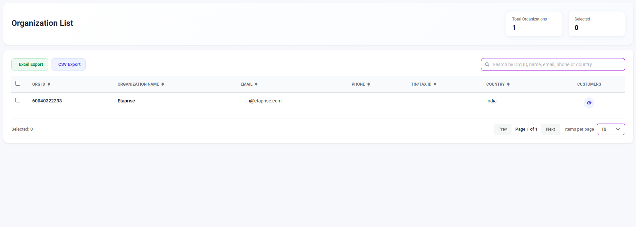Click the Total Organizations card
636x227 pixels.
pos(534,24)
